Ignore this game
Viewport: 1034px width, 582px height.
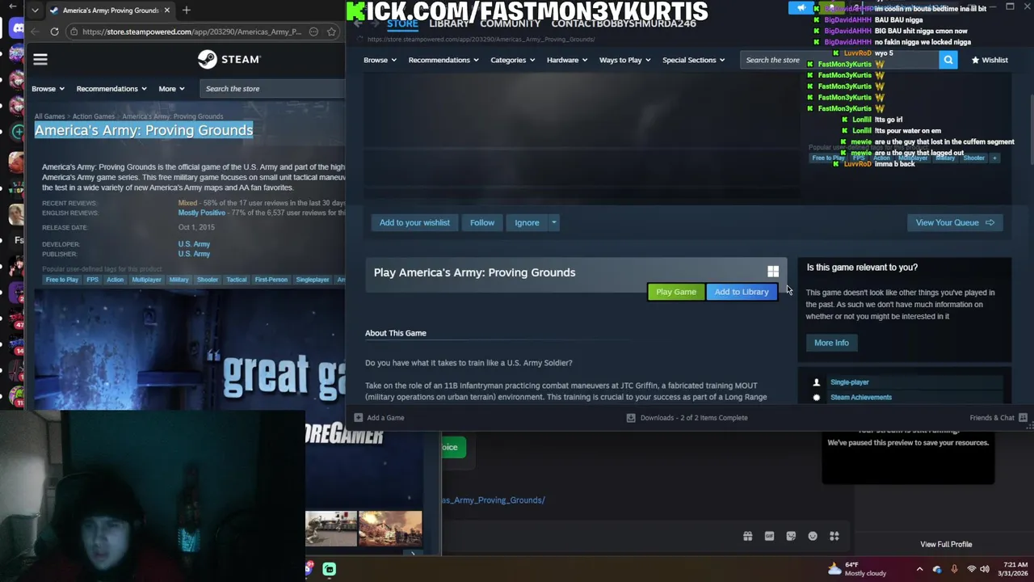pyautogui.click(x=527, y=222)
